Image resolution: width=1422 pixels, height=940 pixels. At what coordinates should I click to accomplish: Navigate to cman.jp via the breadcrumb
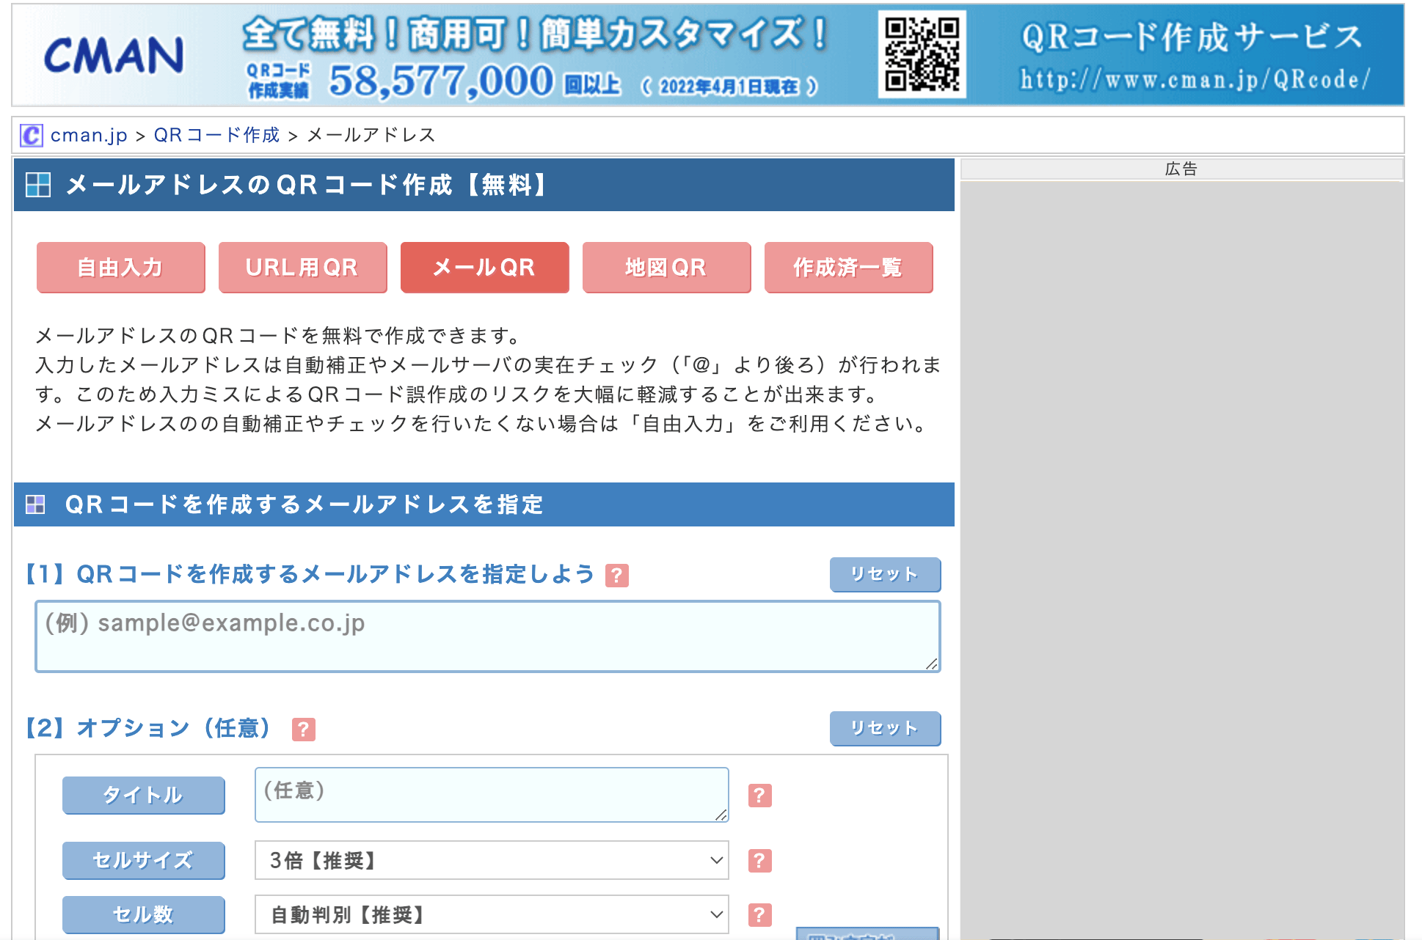pos(89,135)
